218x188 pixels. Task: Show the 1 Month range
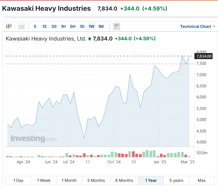click(69, 180)
